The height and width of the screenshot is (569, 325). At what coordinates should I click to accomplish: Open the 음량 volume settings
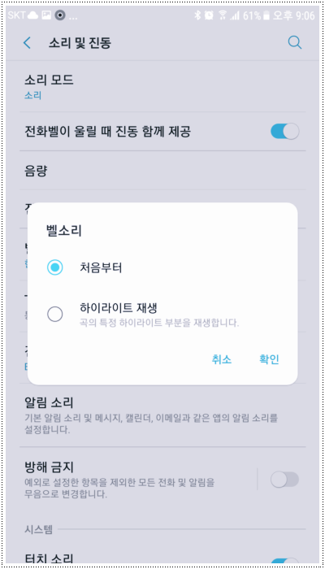click(x=162, y=170)
